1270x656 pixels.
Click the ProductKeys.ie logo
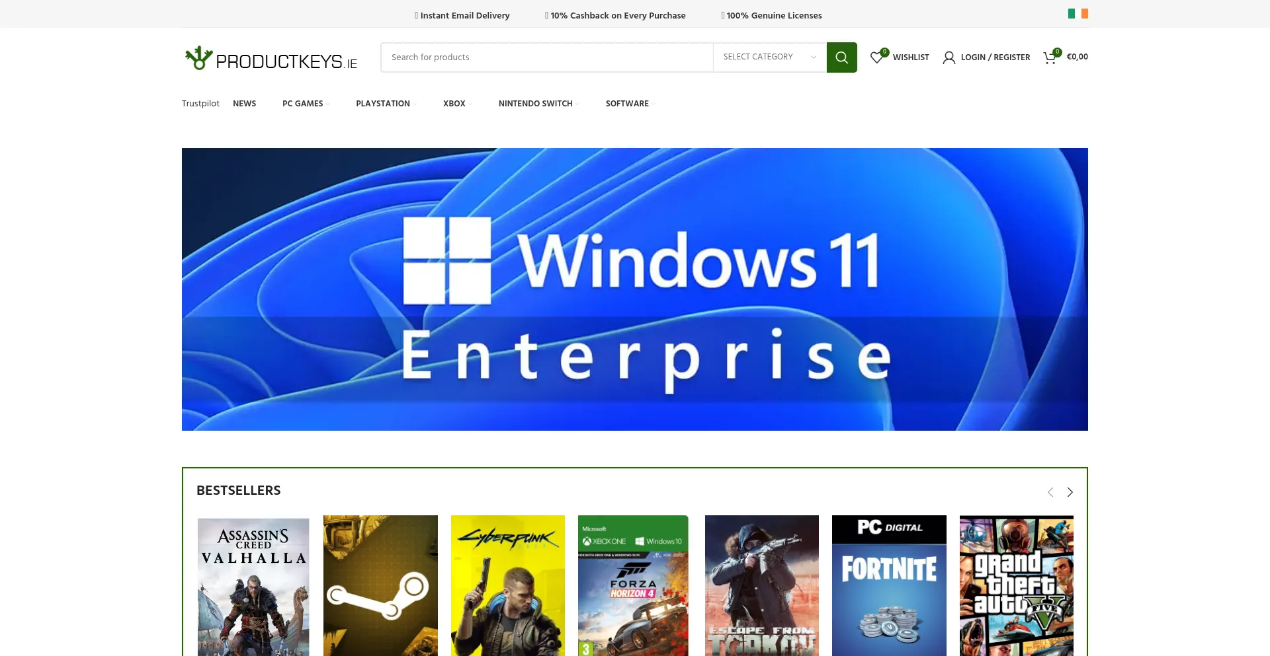click(271, 58)
